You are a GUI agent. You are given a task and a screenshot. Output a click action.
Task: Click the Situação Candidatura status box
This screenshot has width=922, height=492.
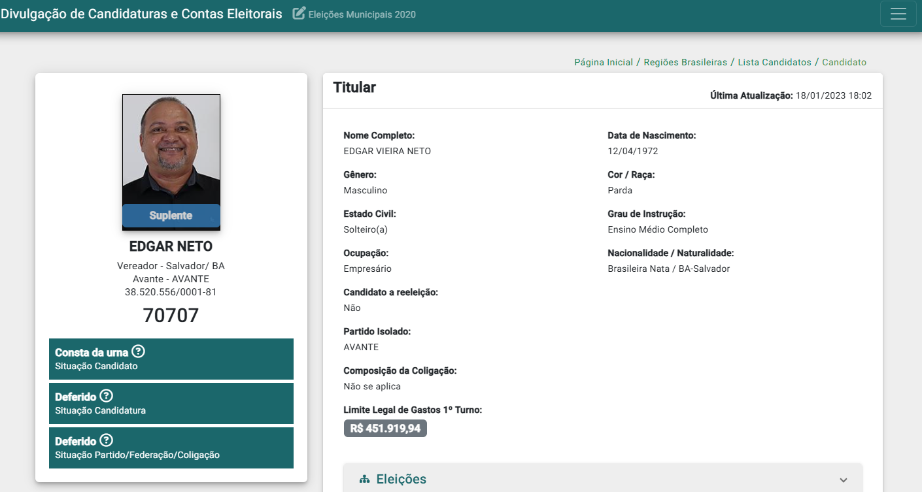pos(171,403)
